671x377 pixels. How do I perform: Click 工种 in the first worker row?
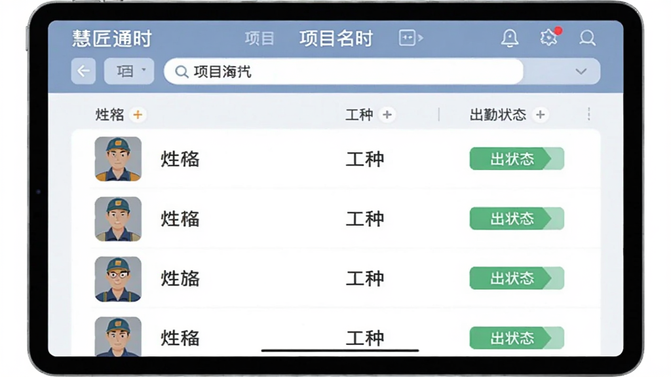[x=365, y=159]
